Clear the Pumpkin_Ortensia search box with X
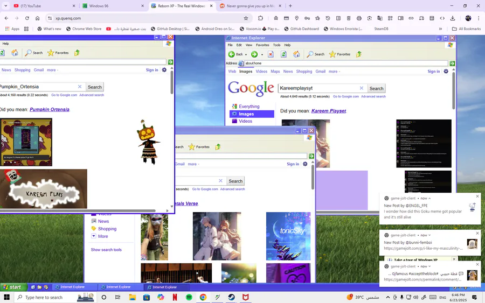The width and height of the screenshot is (485, 303). (80, 87)
